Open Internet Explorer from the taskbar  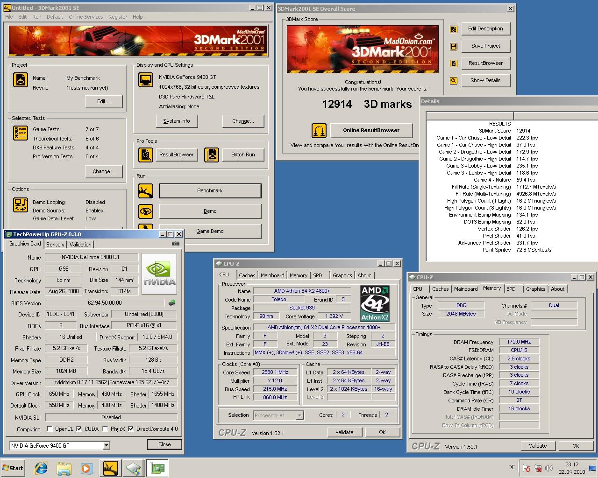(41, 468)
